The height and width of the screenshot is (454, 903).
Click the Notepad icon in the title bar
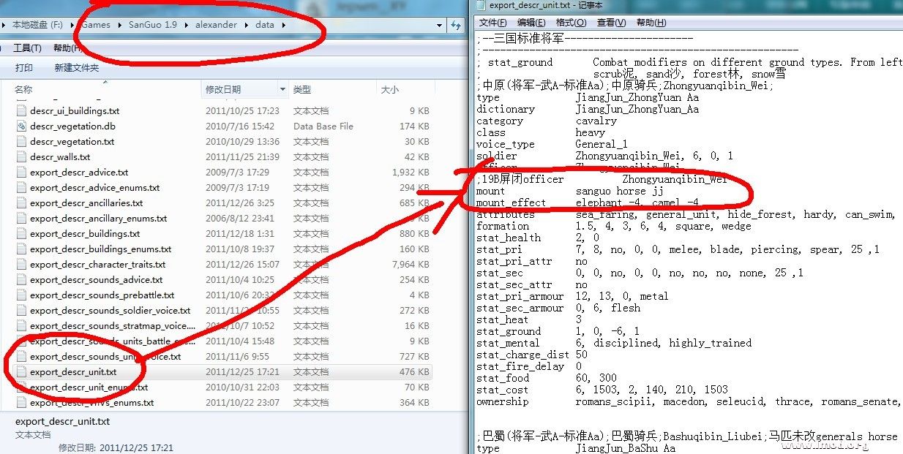pyautogui.click(x=481, y=6)
